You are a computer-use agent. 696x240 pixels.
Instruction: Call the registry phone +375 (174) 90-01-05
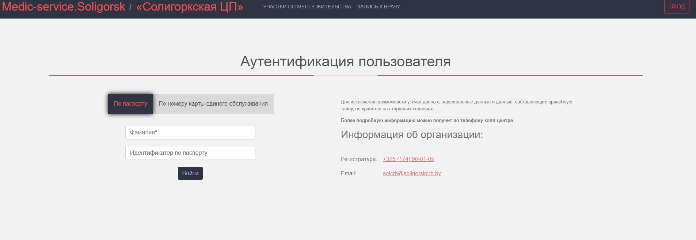[x=408, y=159]
